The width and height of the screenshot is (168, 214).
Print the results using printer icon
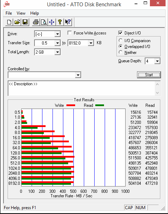tap(36, 22)
